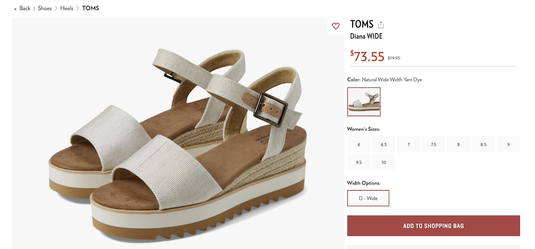Select the Natural Wide Width color swatch

click(364, 102)
